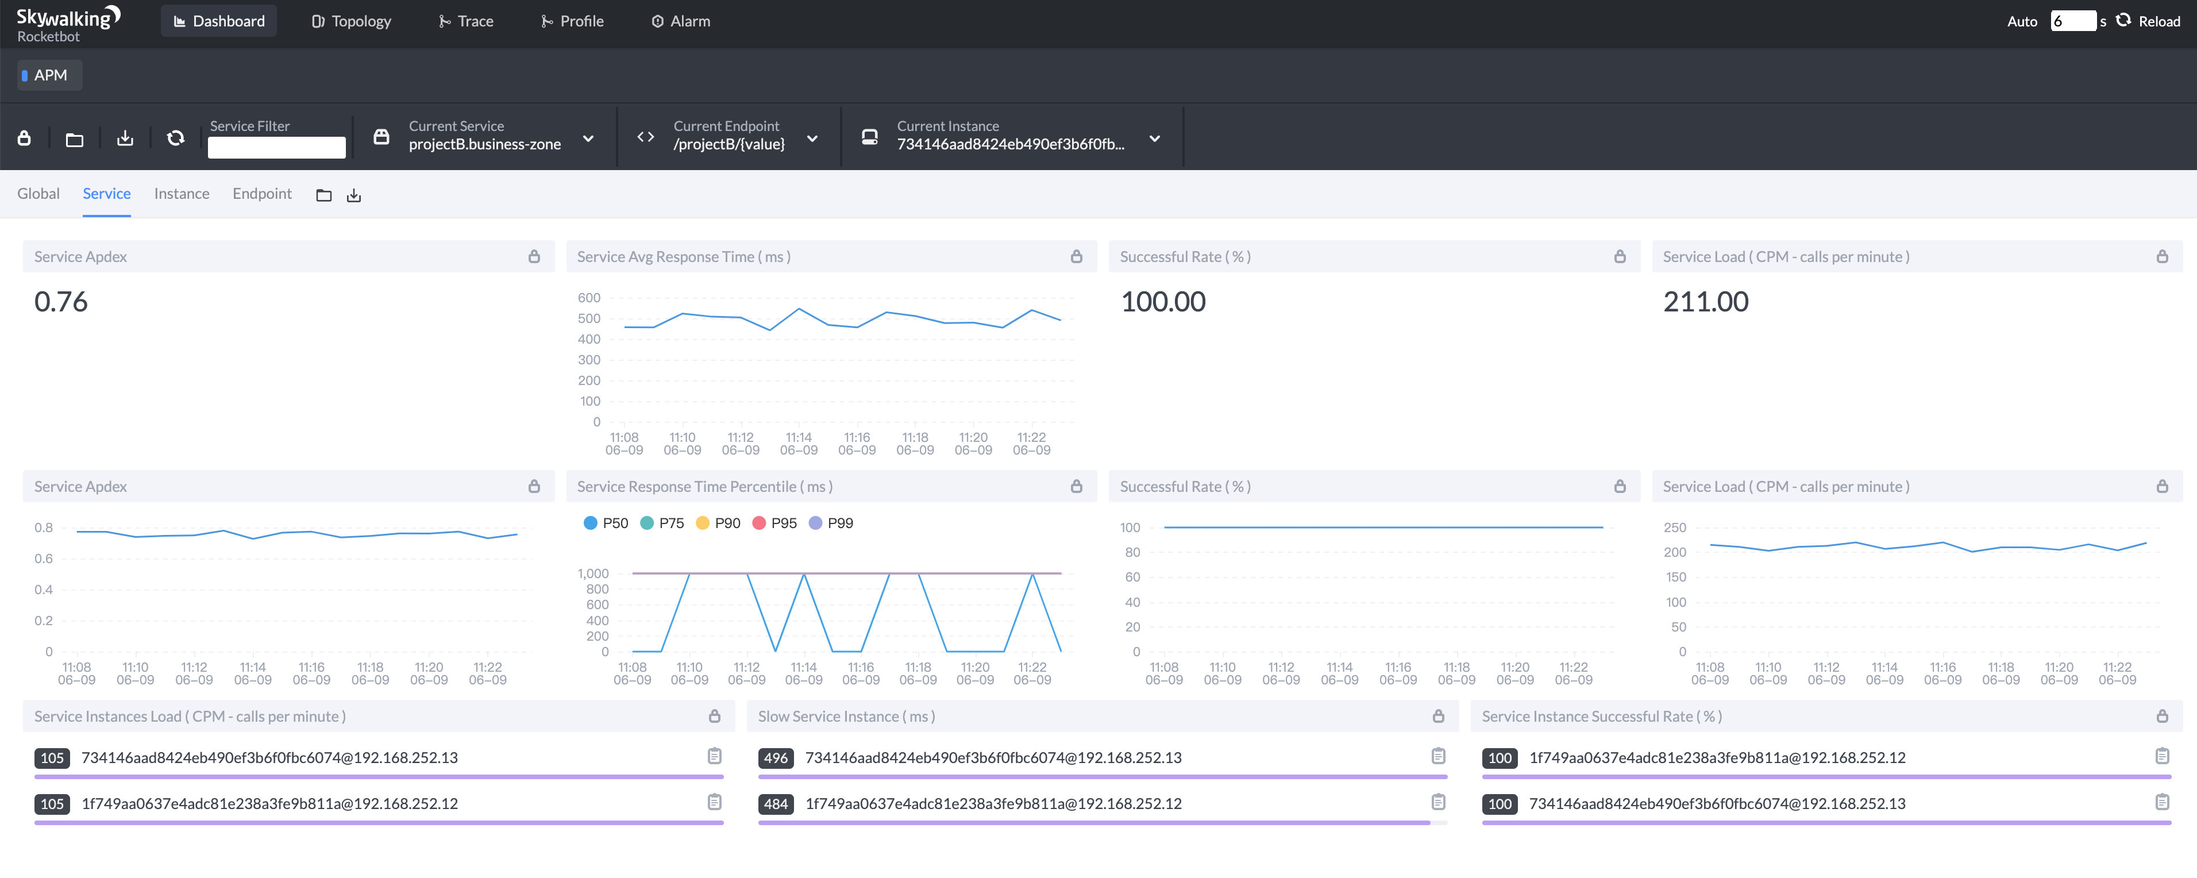Expand the Current Instance selector
This screenshot has width=2197, height=878.
[x=1154, y=138]
